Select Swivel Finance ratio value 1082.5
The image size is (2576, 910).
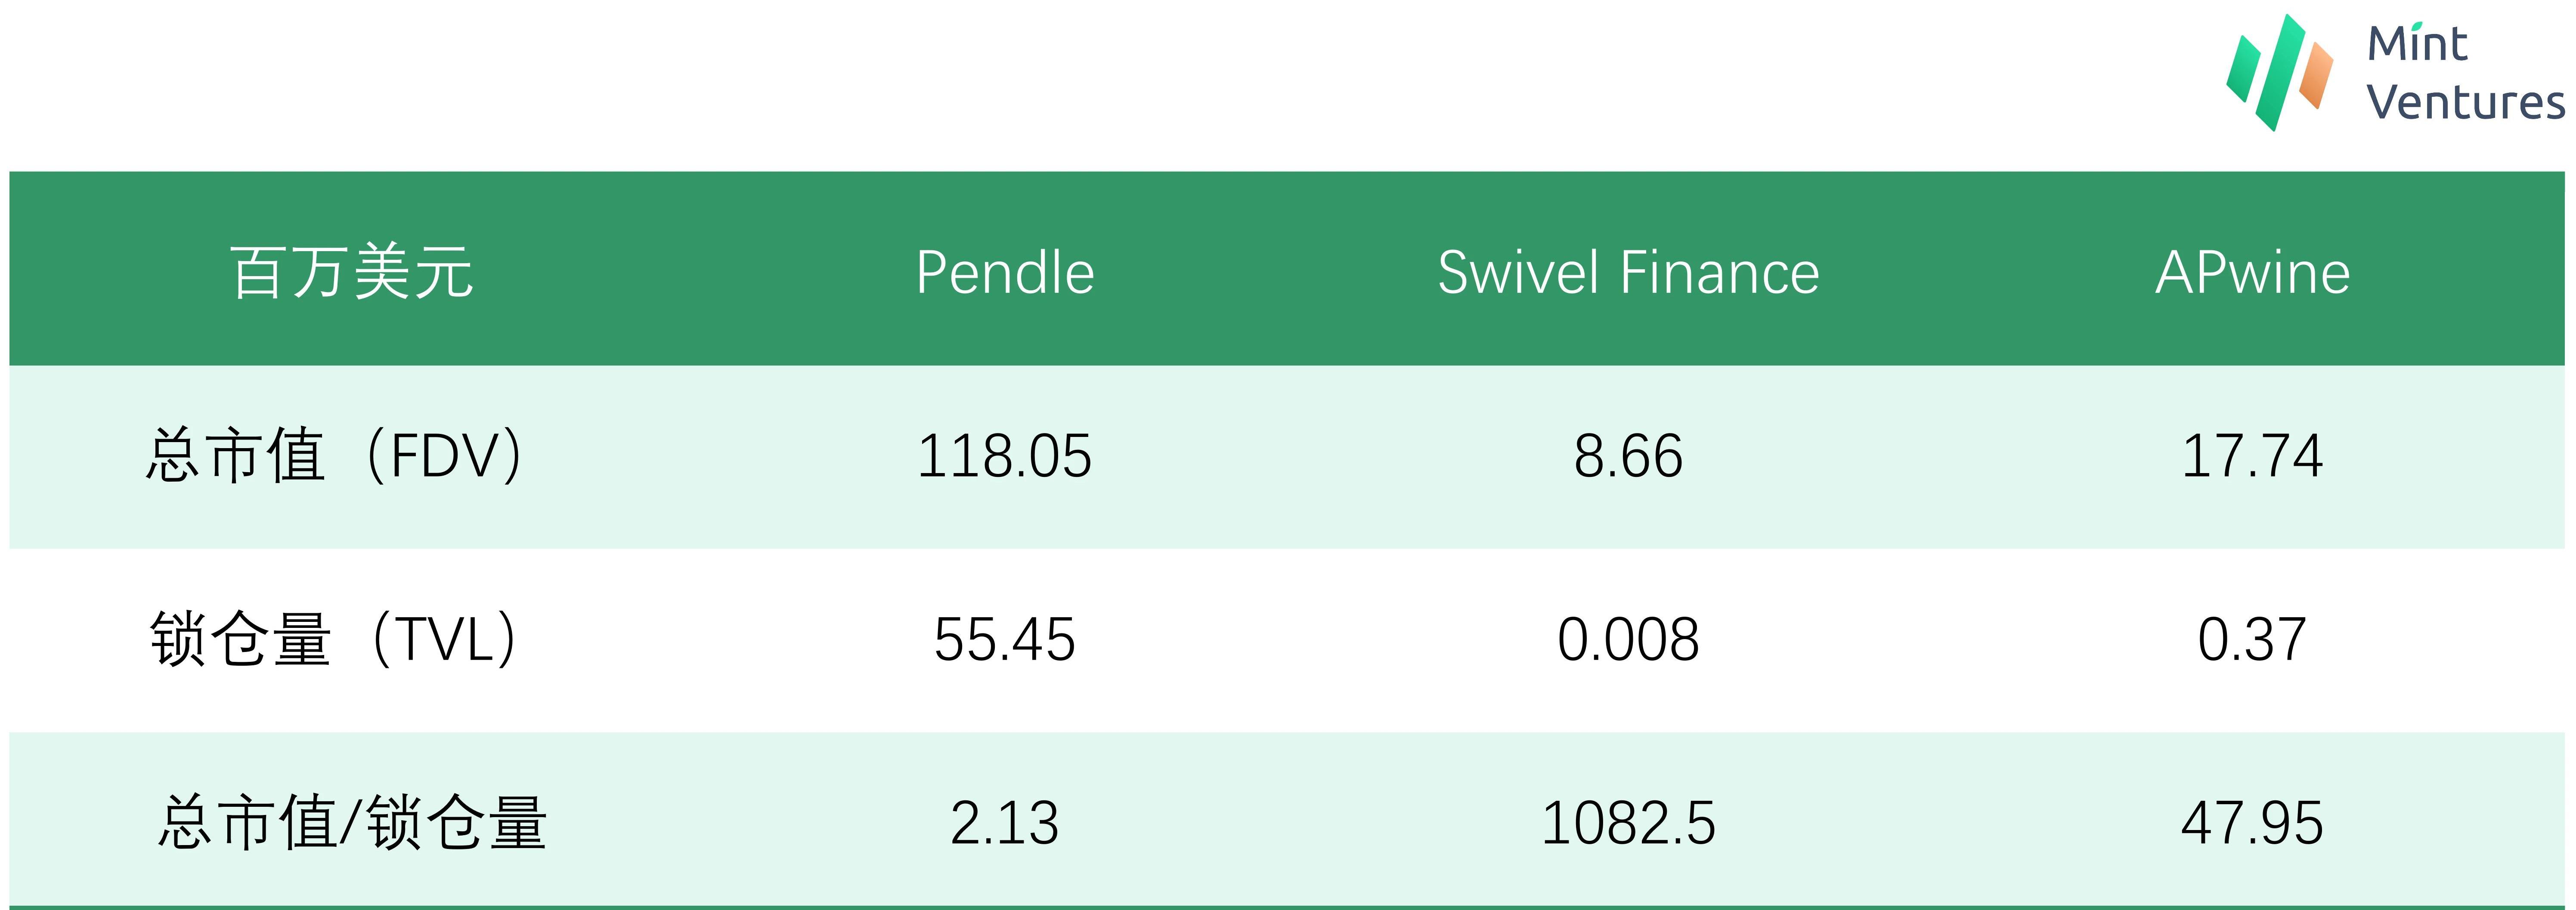point(1628,824)
